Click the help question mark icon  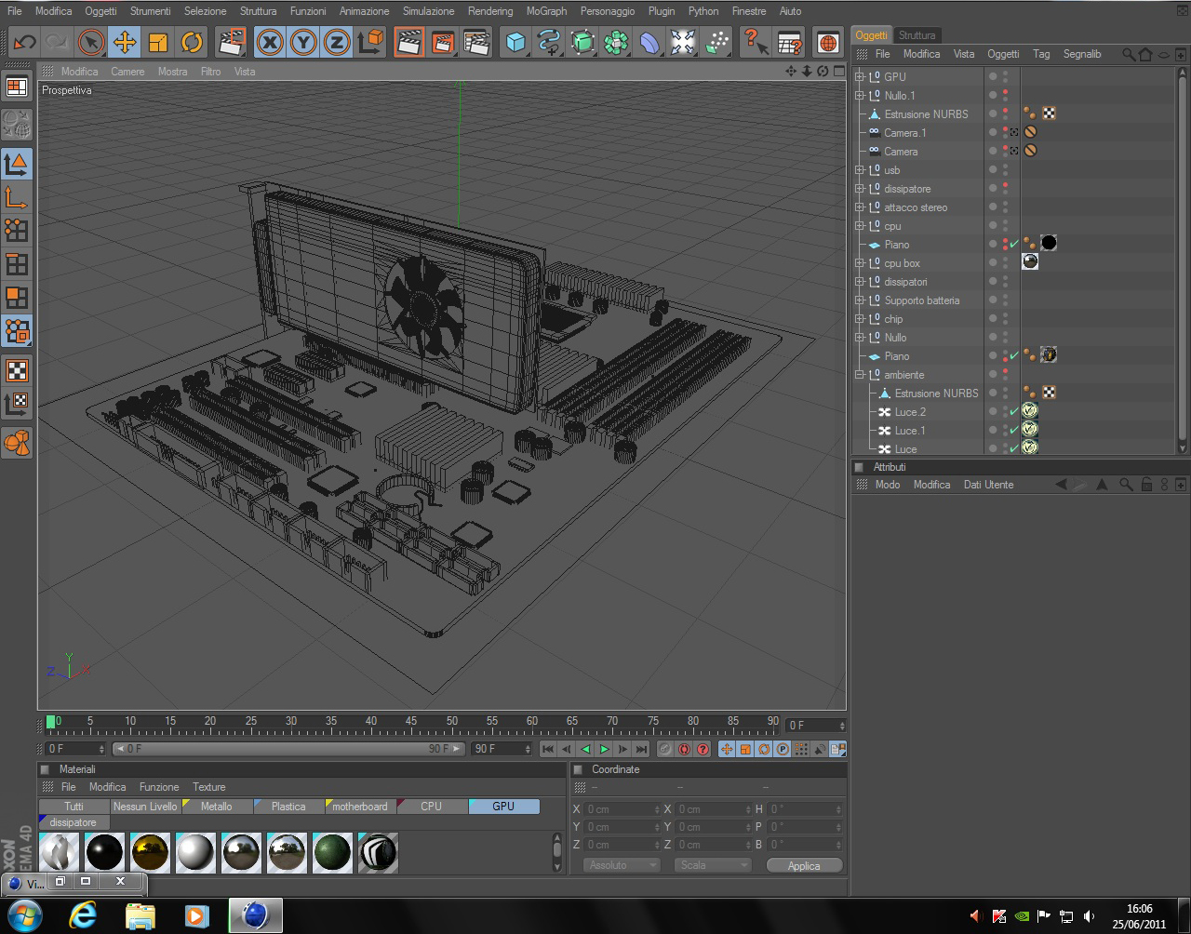[x=756, y=42]
